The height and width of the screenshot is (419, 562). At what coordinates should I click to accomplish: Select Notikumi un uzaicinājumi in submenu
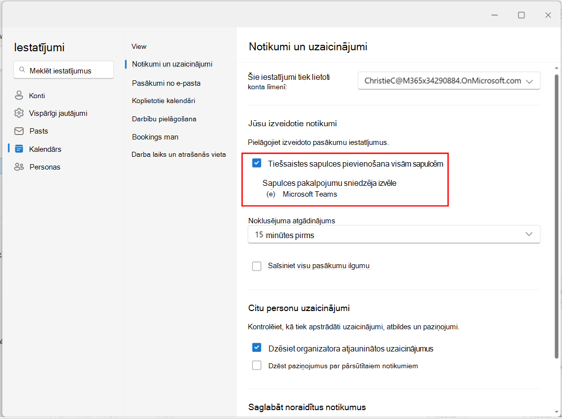(172, 64)
